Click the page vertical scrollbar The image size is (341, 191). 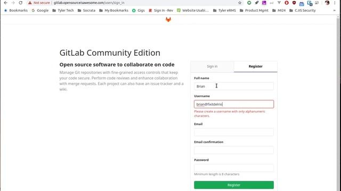pyautogui.click(x=338, y=103)
